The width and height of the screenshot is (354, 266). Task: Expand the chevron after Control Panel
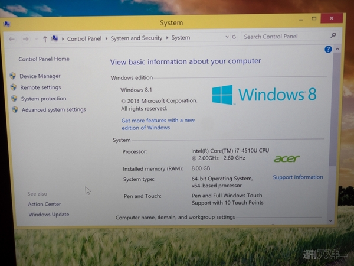[x=106, y=38]
